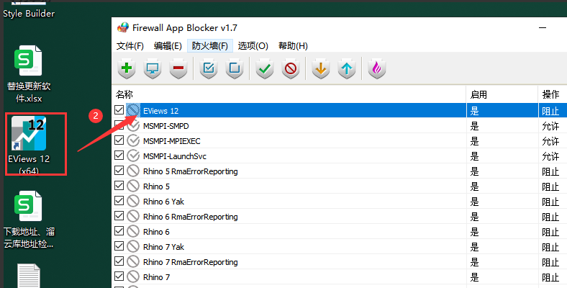Viewport: 567px width, 288px height.
Task: Click the Firewall App Blocker title bar icon
Action: [123, 27]
